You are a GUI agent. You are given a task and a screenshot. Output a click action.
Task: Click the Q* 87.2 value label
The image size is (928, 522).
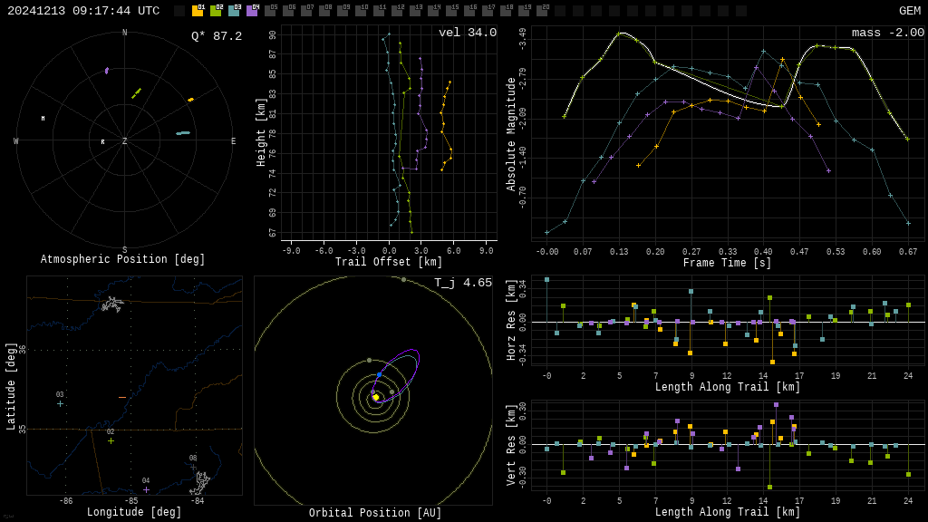click(x=216, y=36)
